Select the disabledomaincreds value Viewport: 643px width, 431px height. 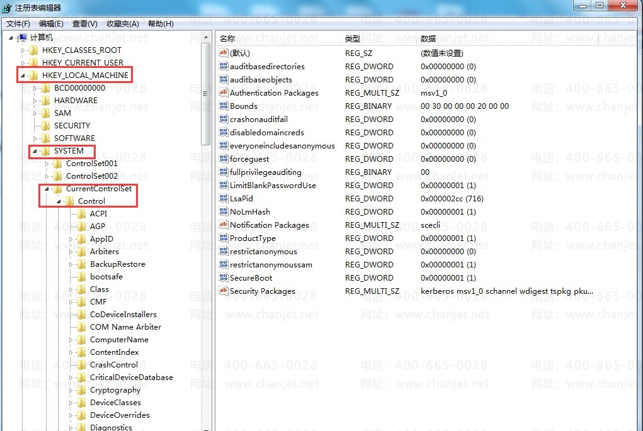(267, 132)
